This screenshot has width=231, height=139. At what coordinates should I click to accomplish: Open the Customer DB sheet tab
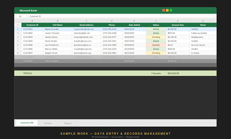point(27,123)
